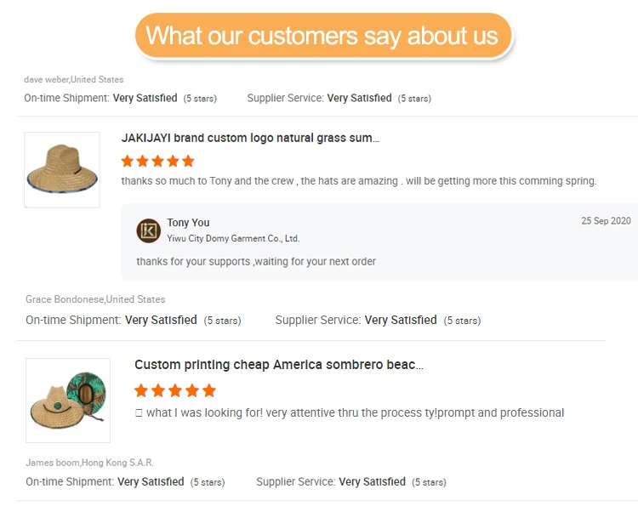The width and height of the screenshot is (638, 506).
Task: Click review text 'what I was looking for'
Action: coord(355,412)
